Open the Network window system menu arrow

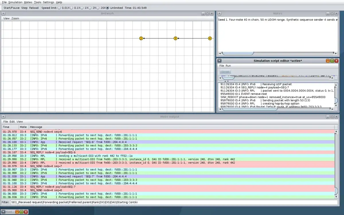coord(3,13)
